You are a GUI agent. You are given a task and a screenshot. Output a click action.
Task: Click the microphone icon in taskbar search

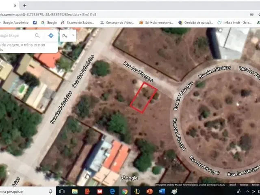tap(50, 191)
